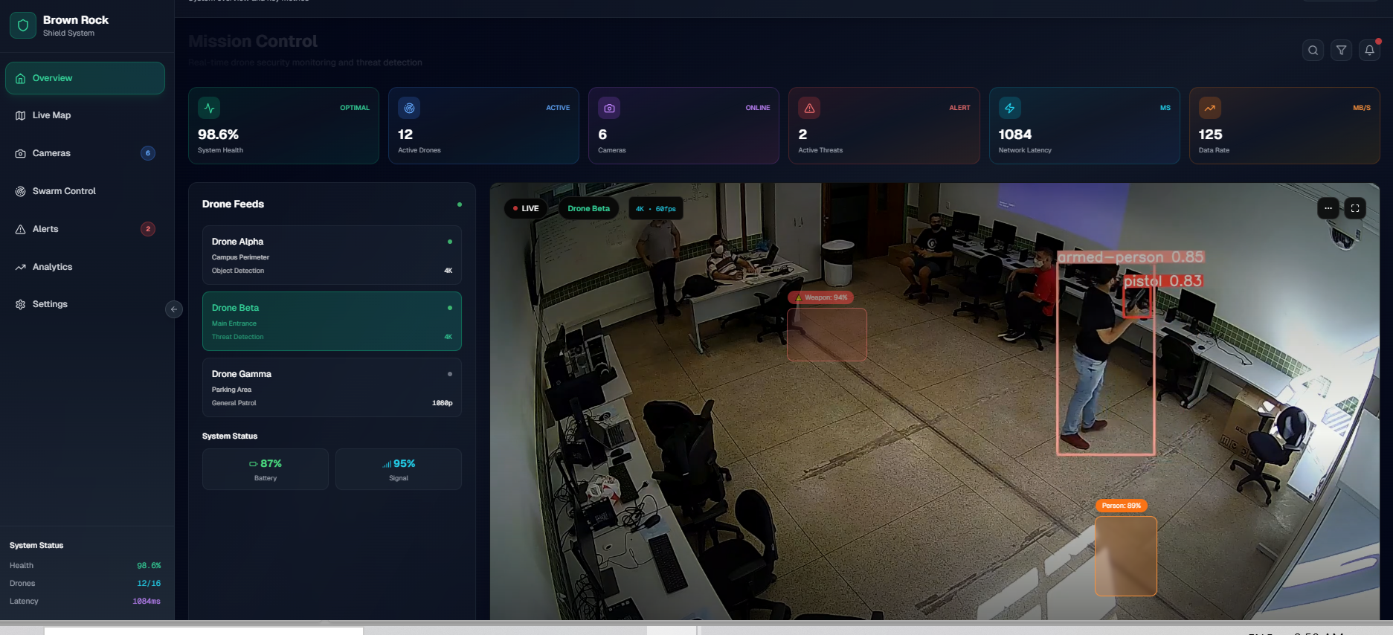Open the 2 Active Threats card
The height and width of the screenshot is (635, 1393).
pos(884,126)
